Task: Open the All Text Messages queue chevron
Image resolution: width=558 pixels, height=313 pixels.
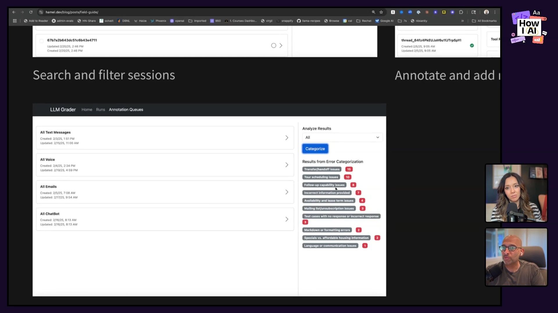Action: 287,138
